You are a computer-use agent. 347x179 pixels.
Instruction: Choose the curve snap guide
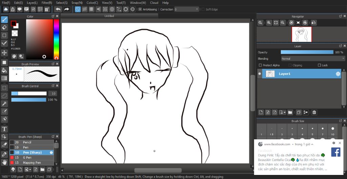pos(119,9)
